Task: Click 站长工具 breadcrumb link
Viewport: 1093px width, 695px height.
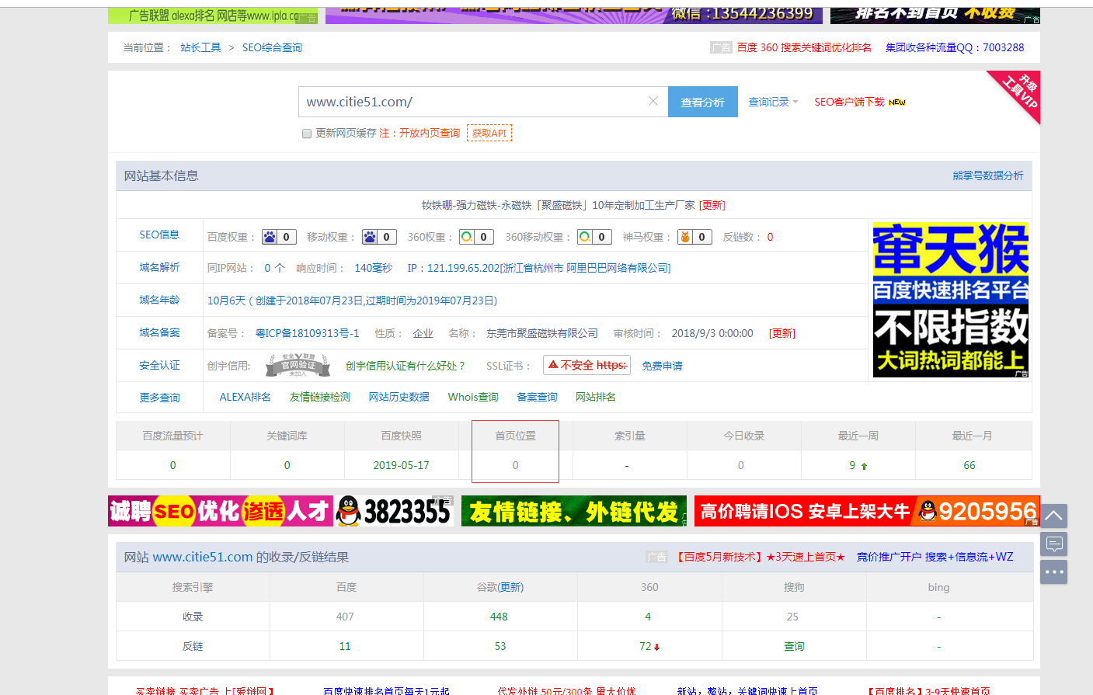Action: (201, 47)
